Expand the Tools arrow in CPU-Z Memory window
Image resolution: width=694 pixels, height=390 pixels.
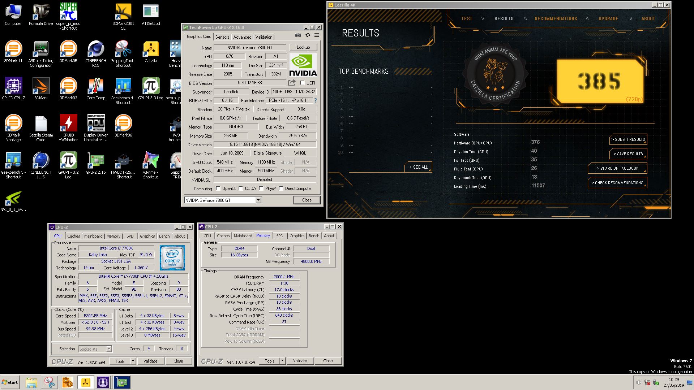282,361
